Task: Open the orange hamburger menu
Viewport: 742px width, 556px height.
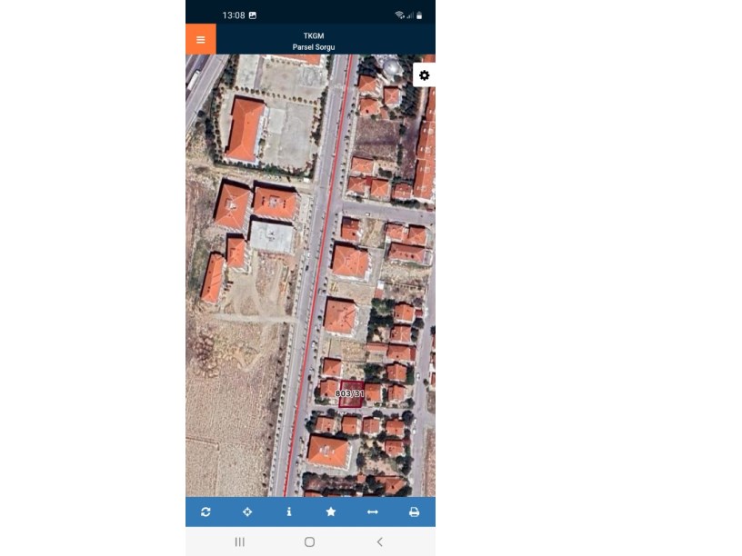Action: point(201,40)
